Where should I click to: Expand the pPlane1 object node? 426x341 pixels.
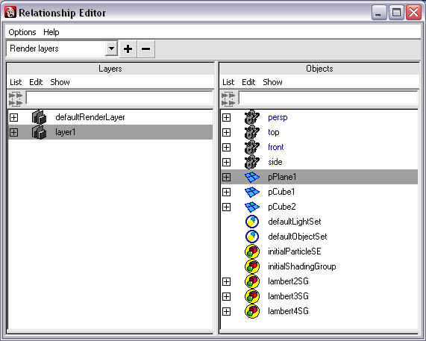coord(226,177)
